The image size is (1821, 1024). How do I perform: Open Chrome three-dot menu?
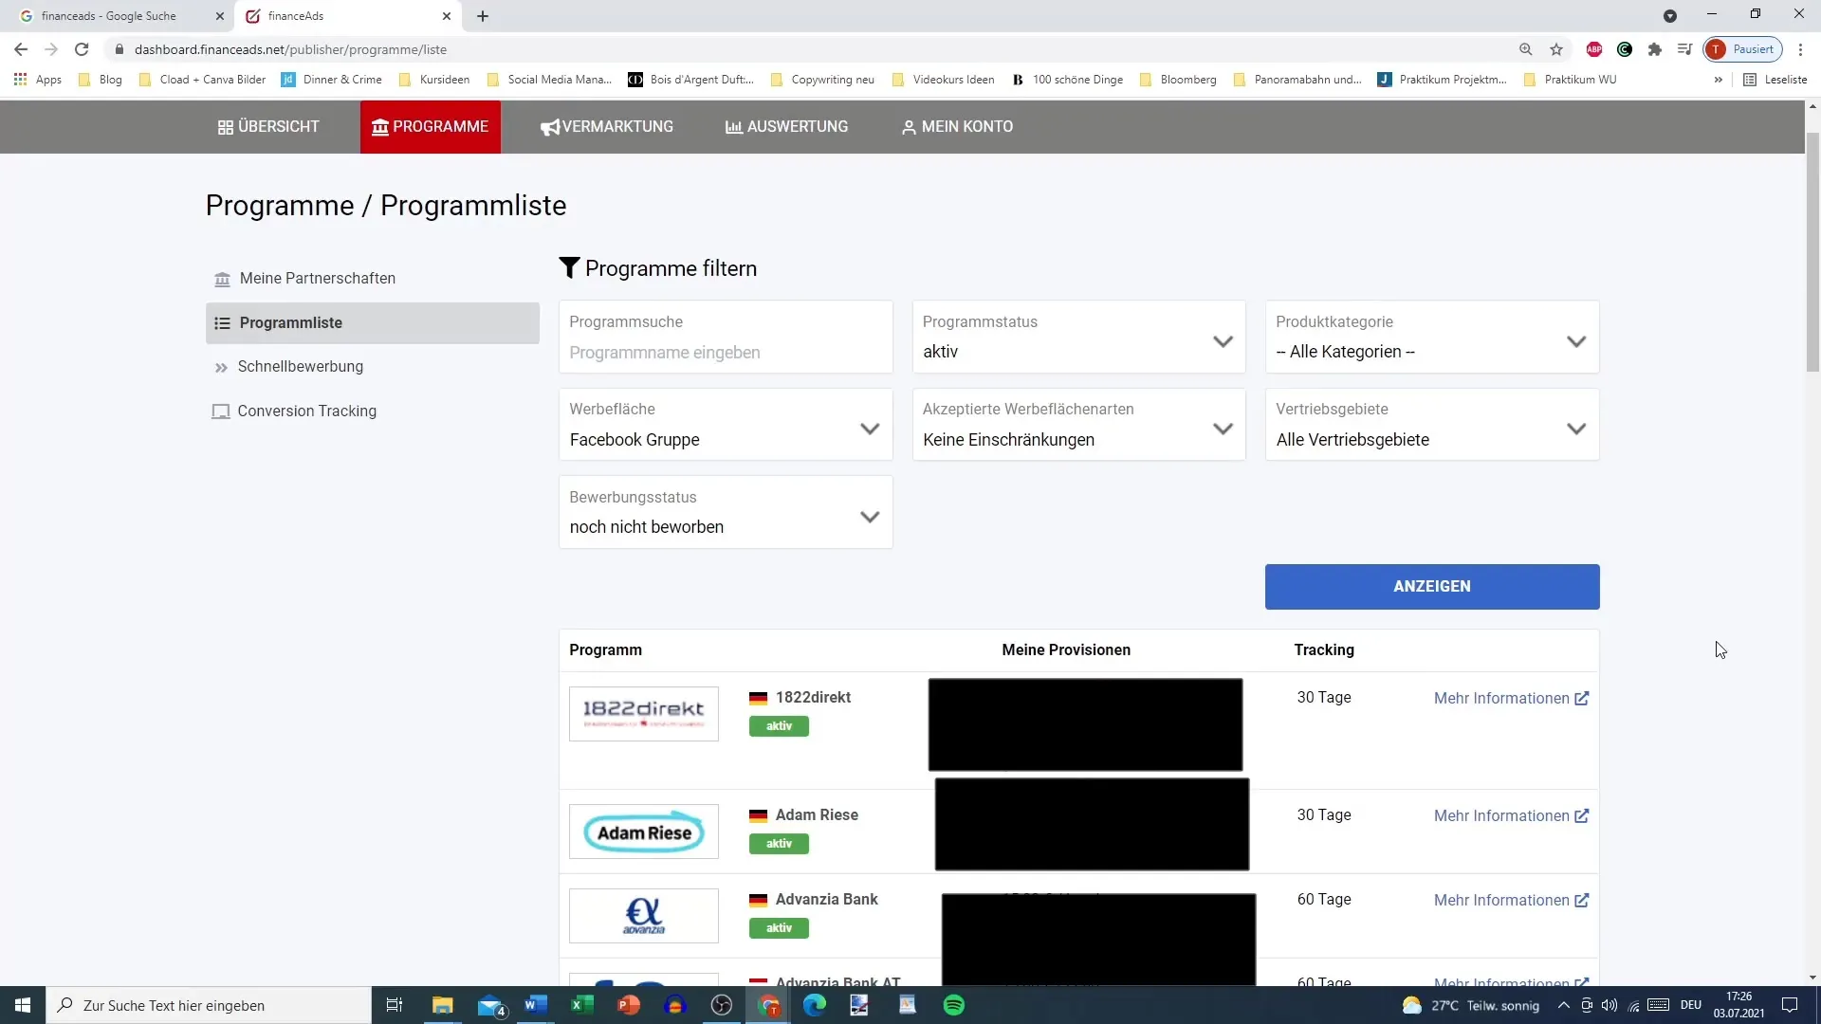(x=1800, y=49)
